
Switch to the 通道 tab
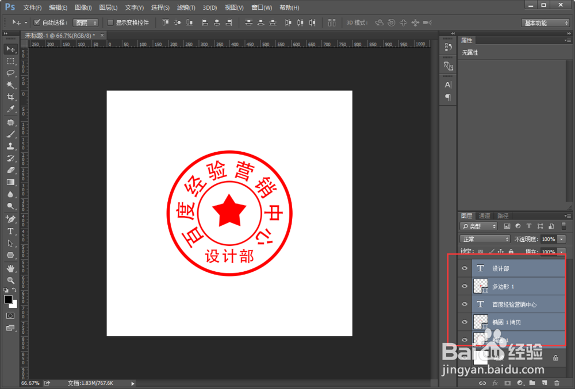click(484, 215)
